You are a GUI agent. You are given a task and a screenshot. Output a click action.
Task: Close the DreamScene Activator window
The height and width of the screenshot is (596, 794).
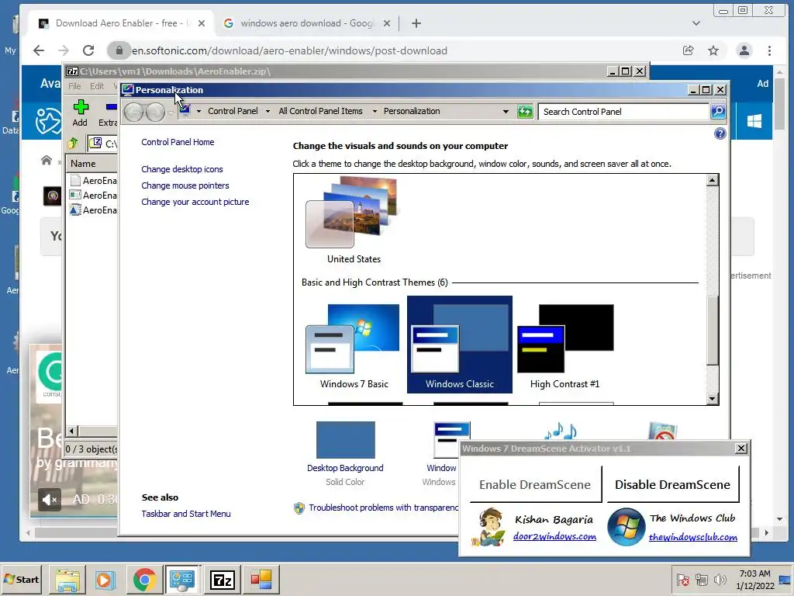[740, 448]
